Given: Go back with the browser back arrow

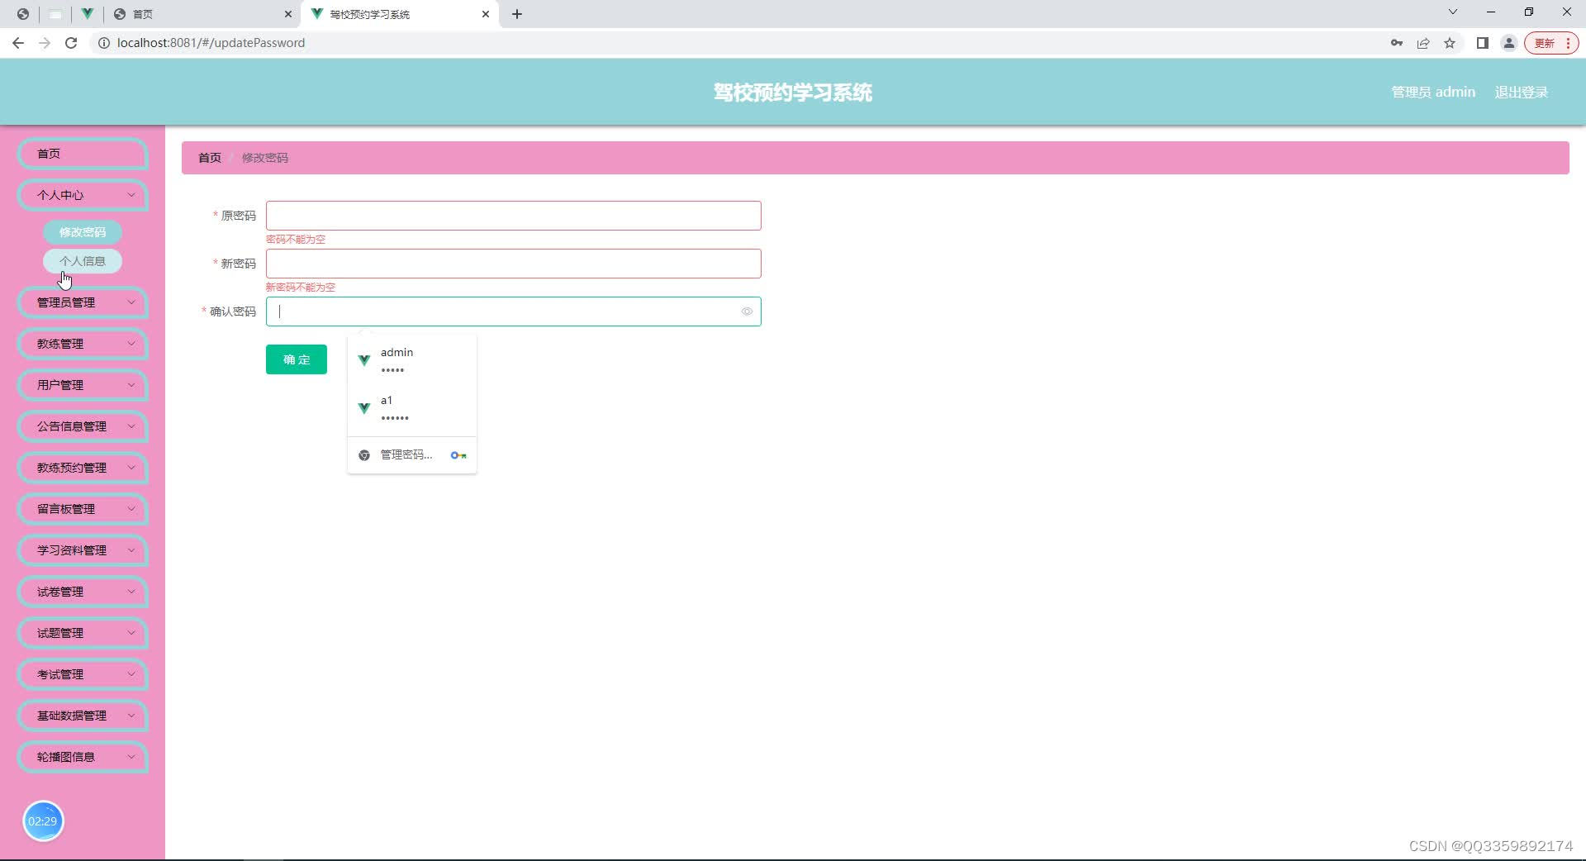Looking at the screenshot, I should pyautogui.click(x=18, y=43).
